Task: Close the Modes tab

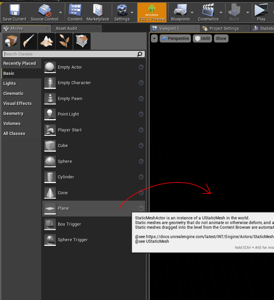Action: 47,28
